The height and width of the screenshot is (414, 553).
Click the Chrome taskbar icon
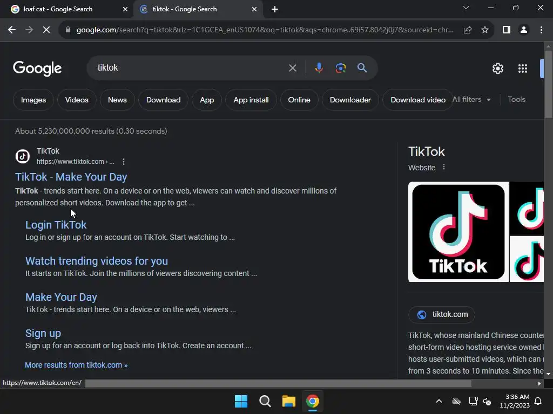coord(313,401)
